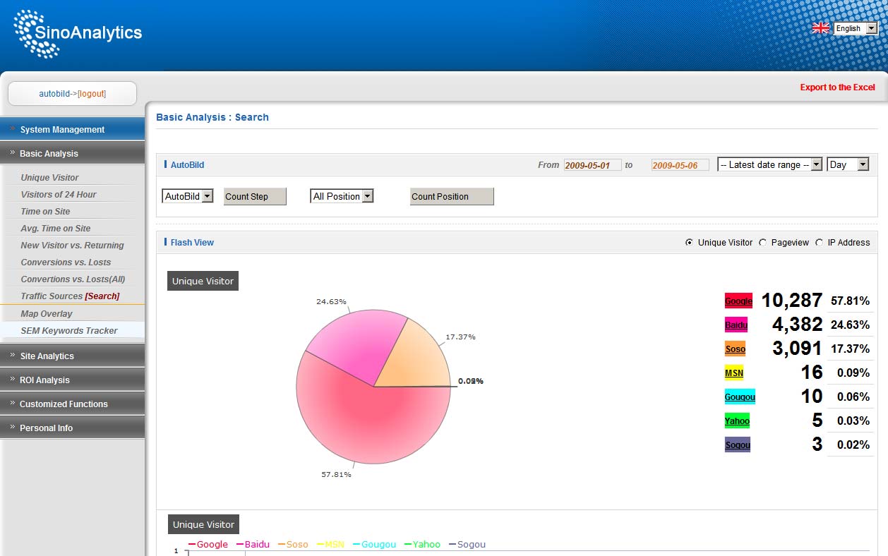Select the Pageview radio button
The image size is (888, 556).
(762, 243)
